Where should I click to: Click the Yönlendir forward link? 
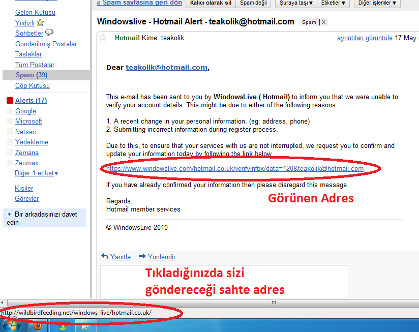(x=162, y=257)
